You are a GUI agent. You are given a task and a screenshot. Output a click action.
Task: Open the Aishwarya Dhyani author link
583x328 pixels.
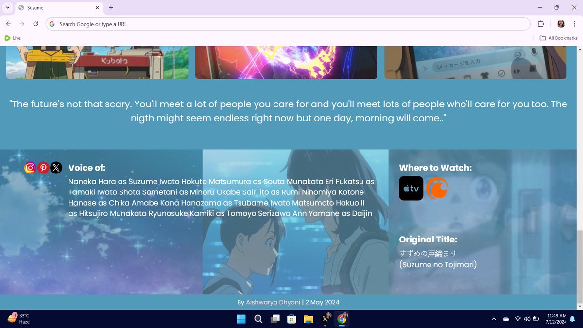click(x=273, y=302)
